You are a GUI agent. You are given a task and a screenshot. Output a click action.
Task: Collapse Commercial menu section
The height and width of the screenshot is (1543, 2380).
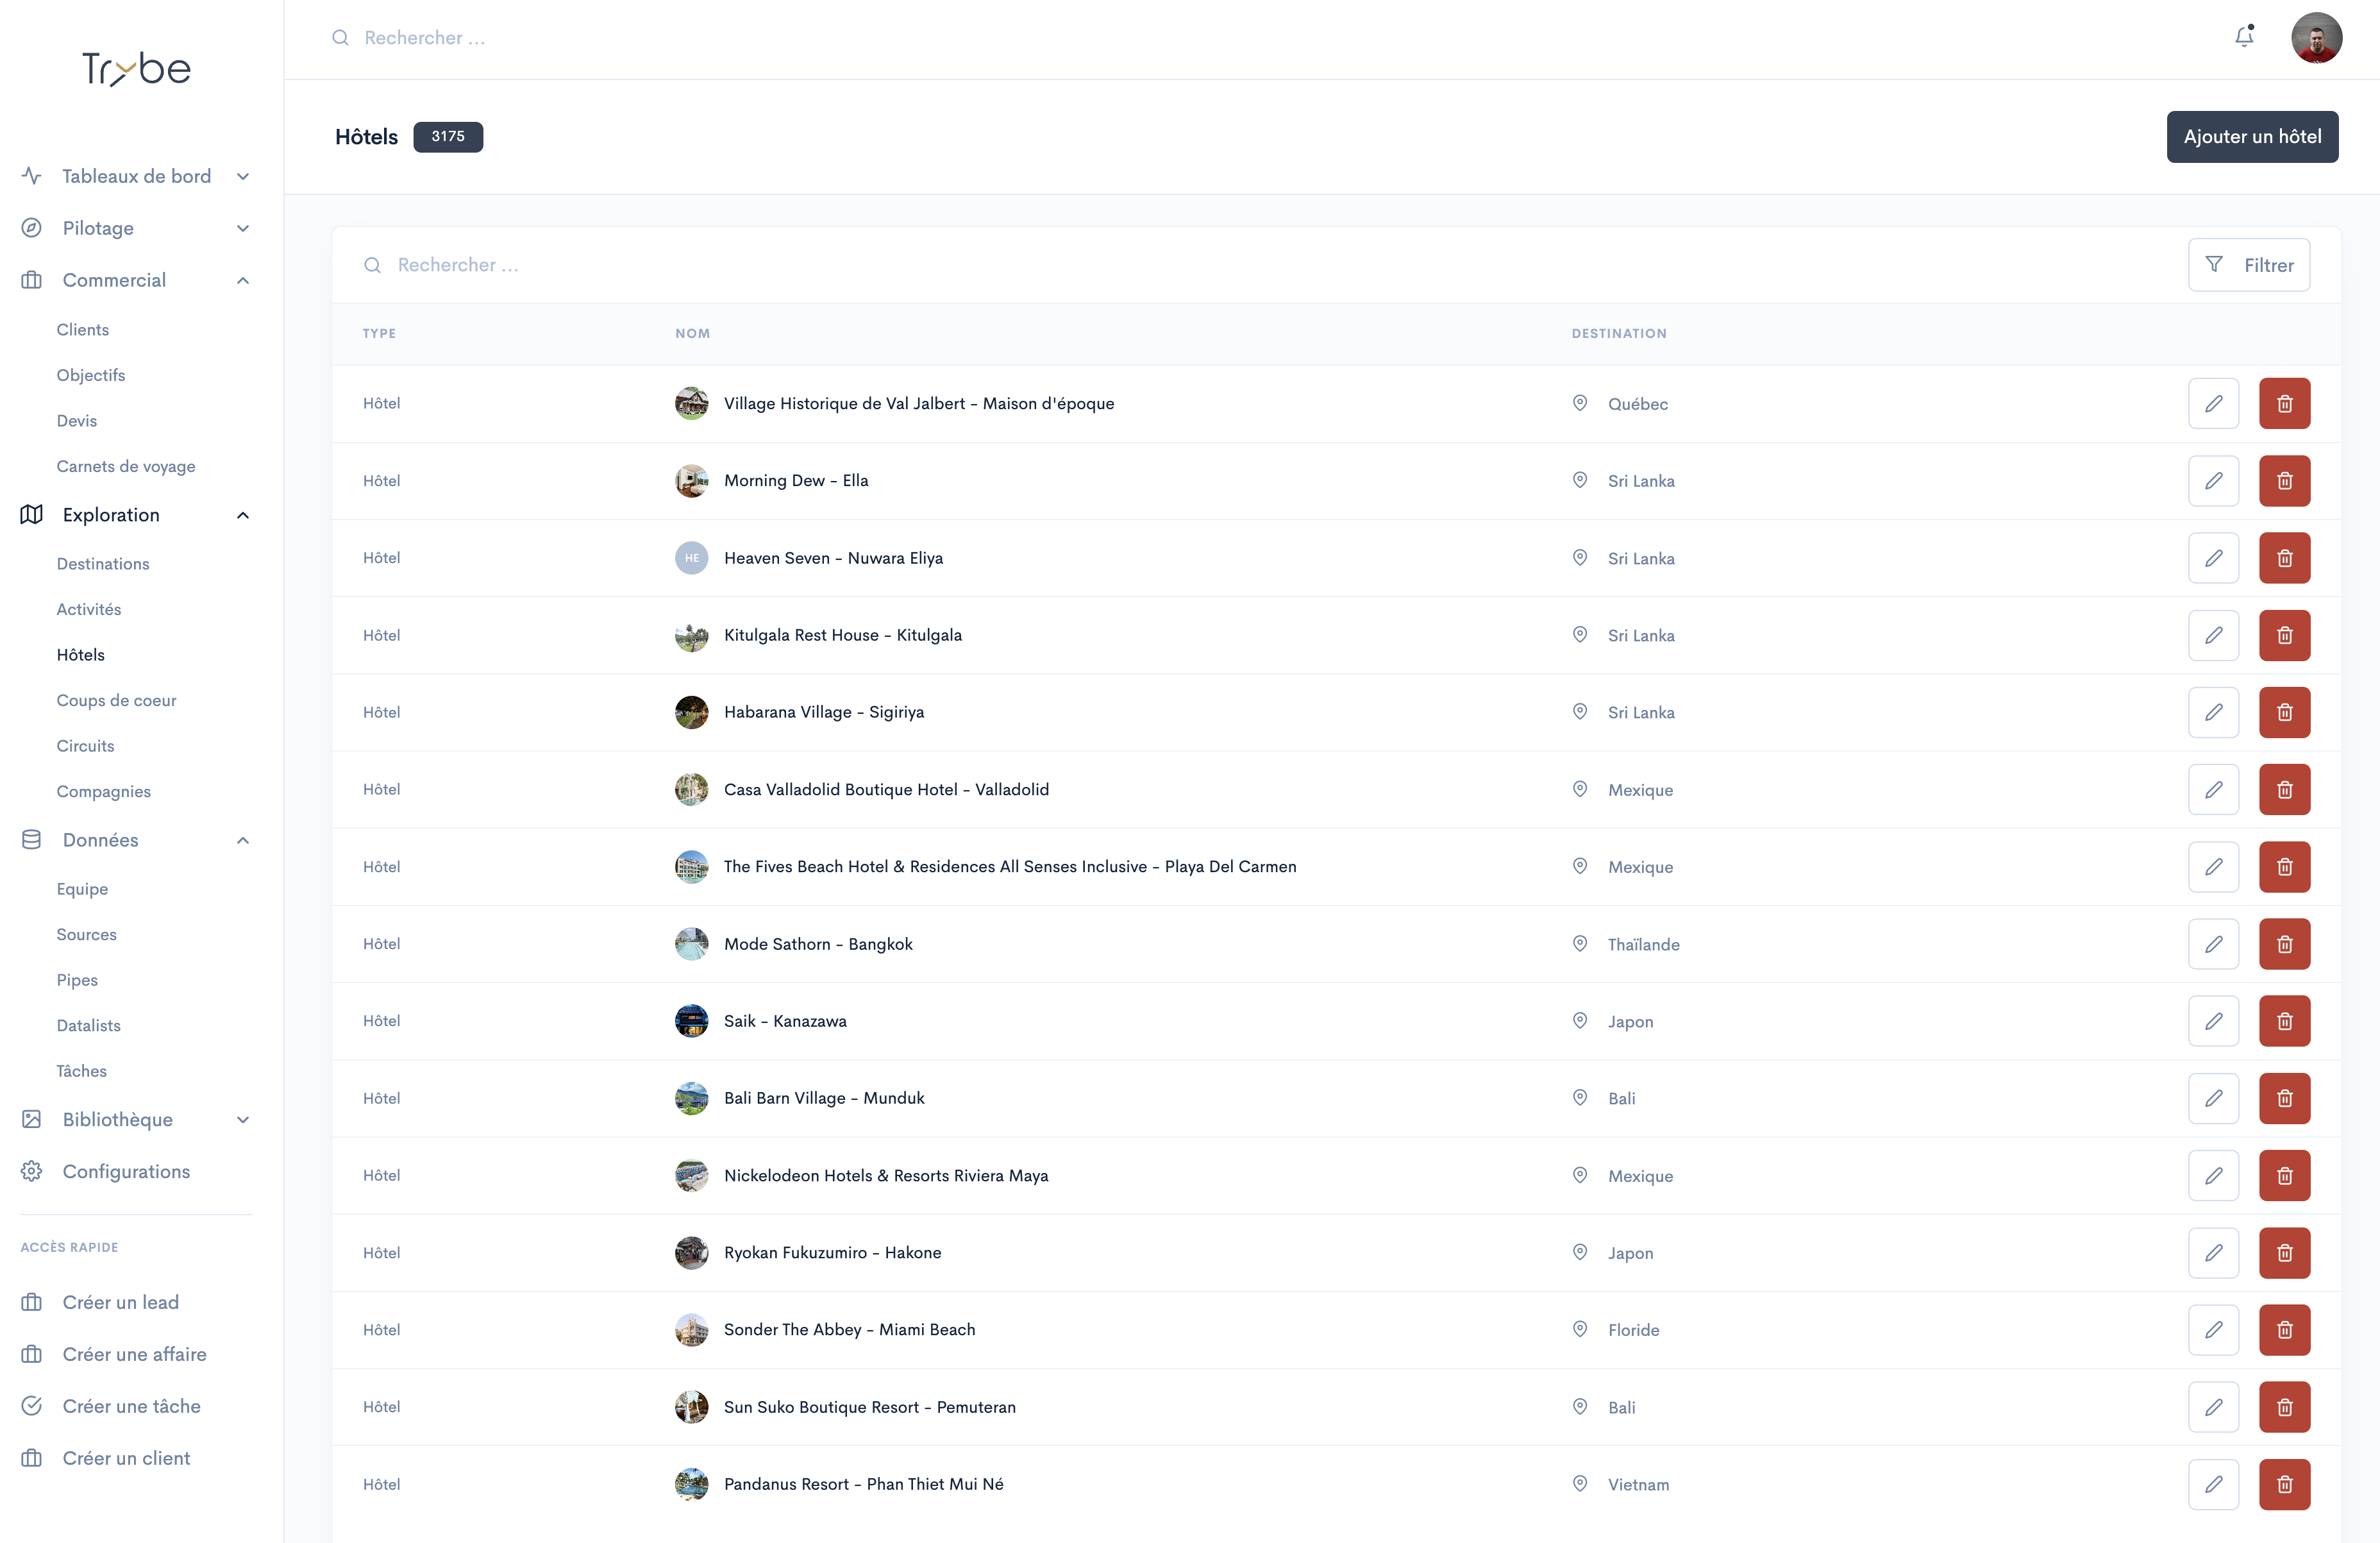[136, 280]
